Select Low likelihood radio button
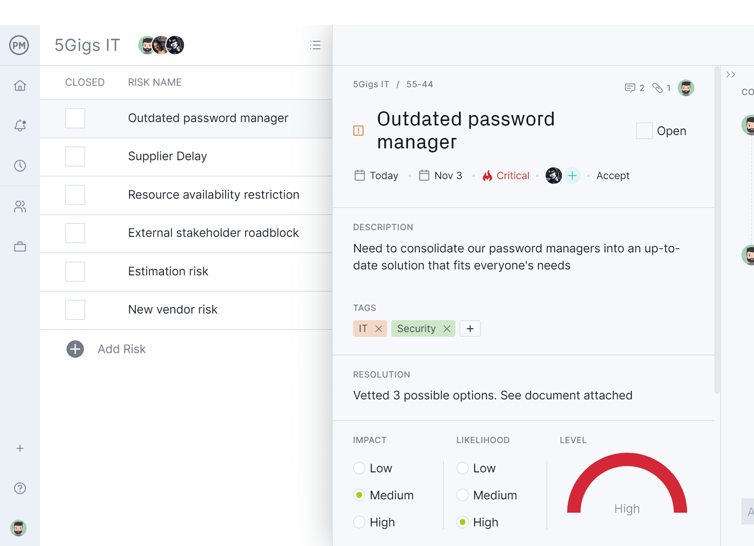The image size is (754, 546). pyautogui.click(x=463, y=468)
